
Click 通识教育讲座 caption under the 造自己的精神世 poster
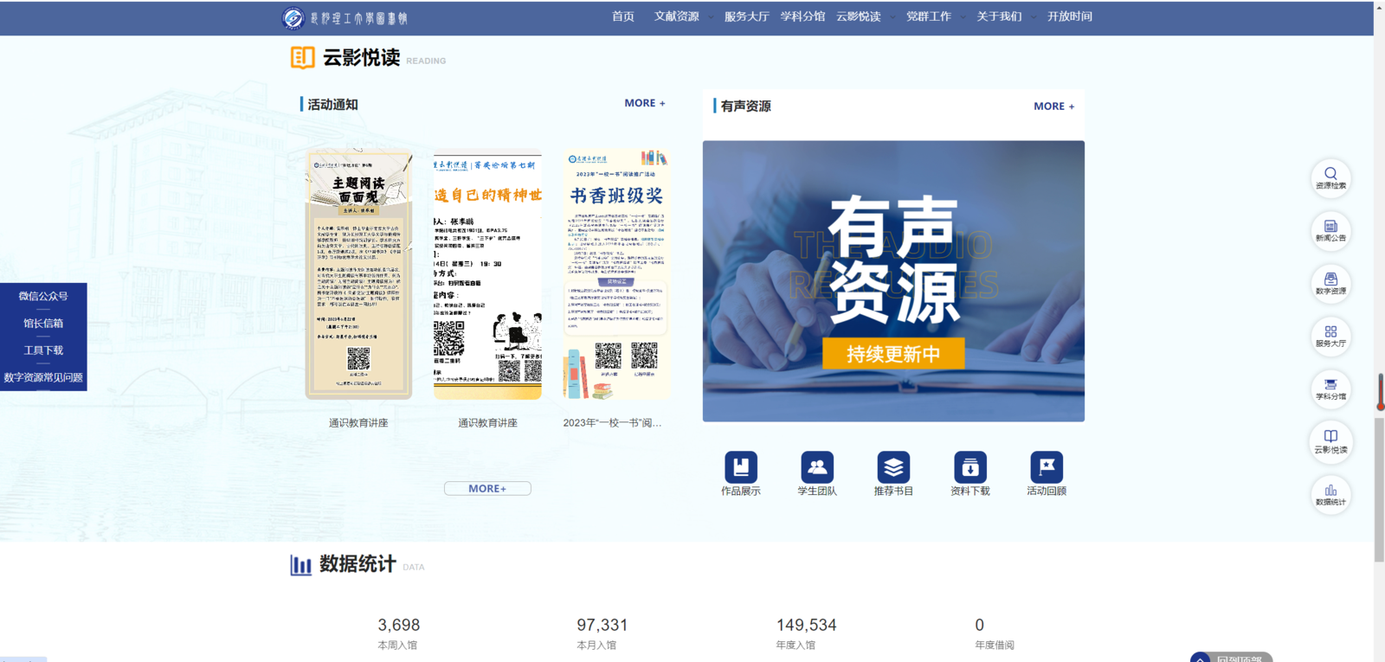487,423
